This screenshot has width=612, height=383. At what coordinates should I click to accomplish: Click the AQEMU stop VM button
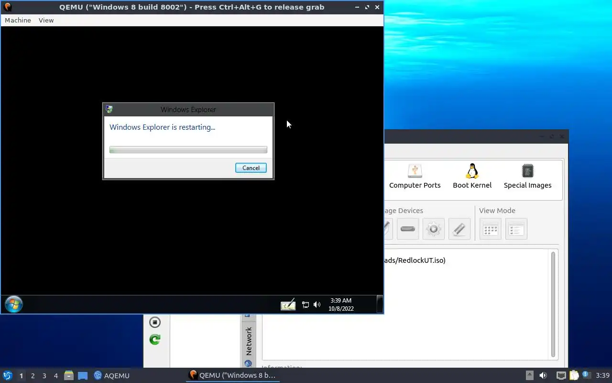point(154,322)
